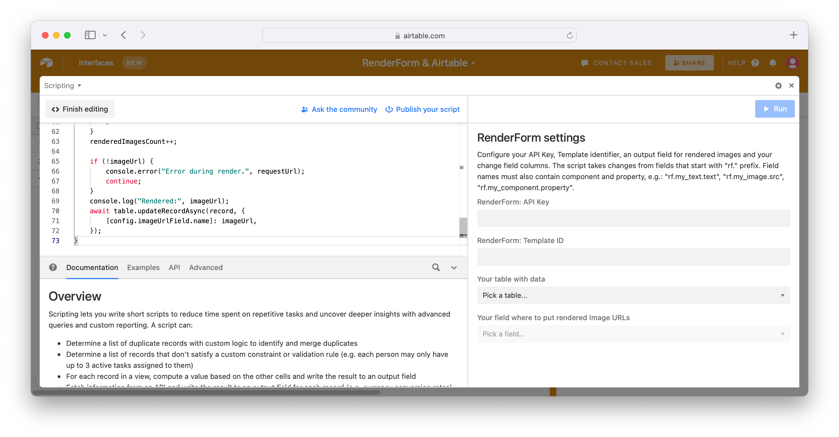Reload the airtable.com page

(569, 36)
